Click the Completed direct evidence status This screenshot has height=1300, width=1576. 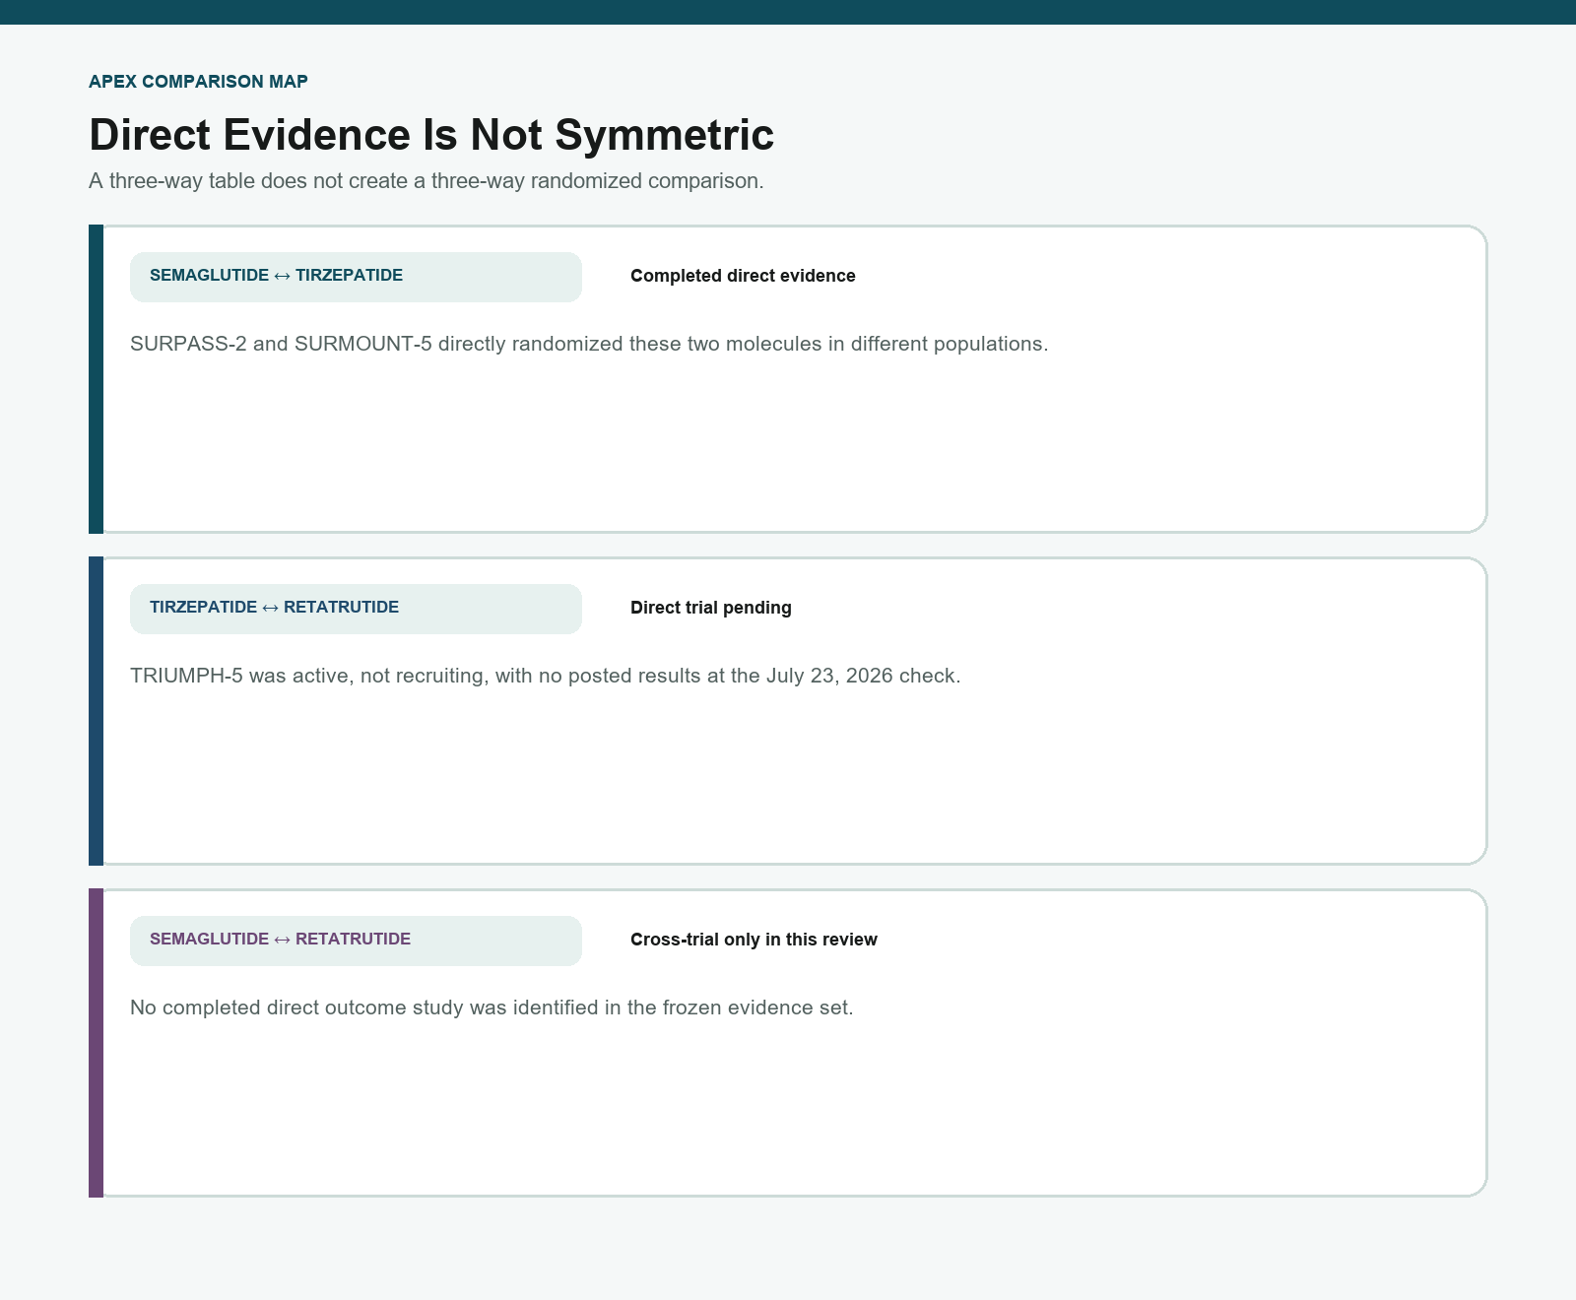[743, 276]
